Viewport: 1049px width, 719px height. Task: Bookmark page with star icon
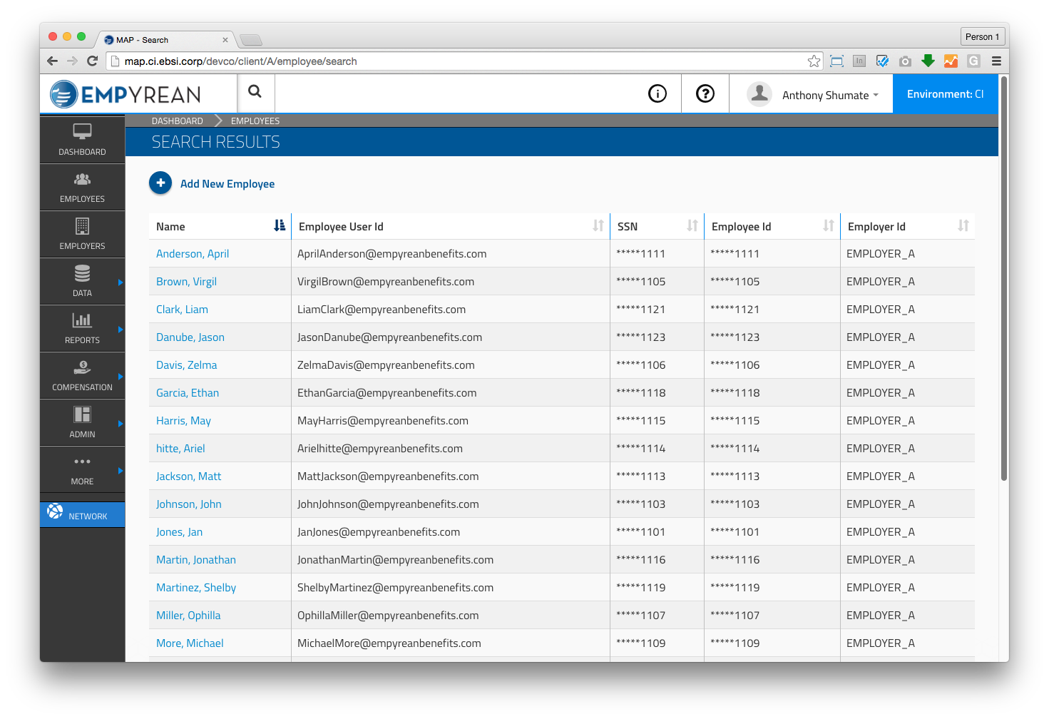click(x=814, y=61)
